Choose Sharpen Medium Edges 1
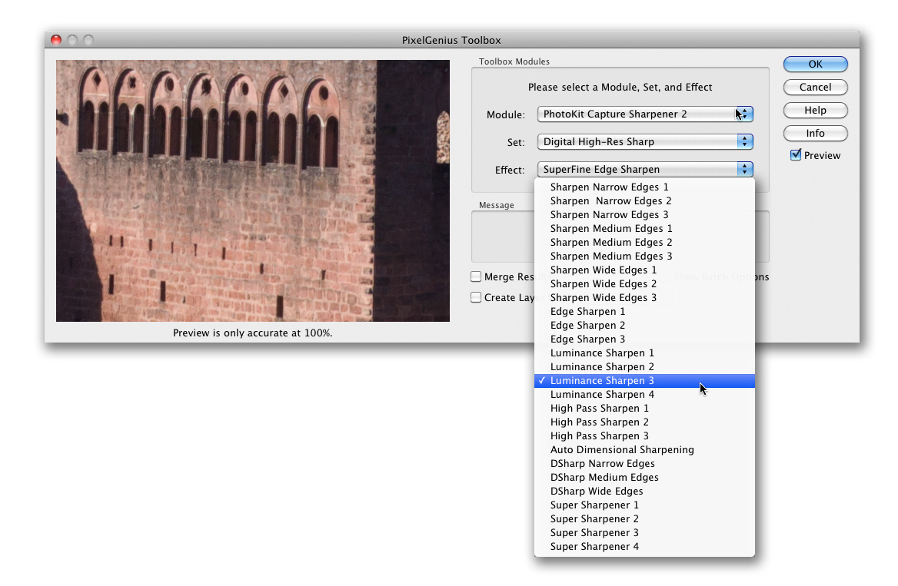The height and width of the screenshot is (586, 898). [x=644, y=228]
